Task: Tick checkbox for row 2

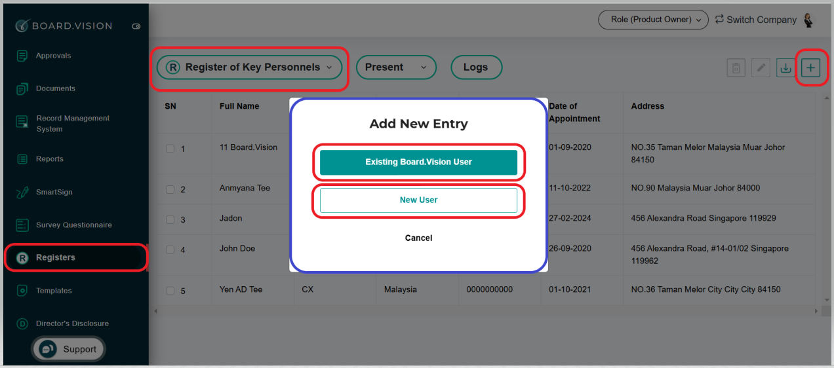Action: click(170, 189)
